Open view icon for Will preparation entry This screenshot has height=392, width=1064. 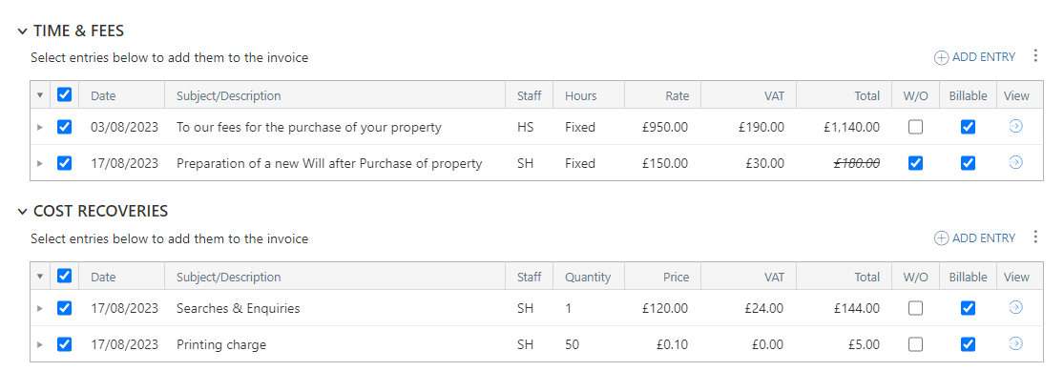(1016, 162)
